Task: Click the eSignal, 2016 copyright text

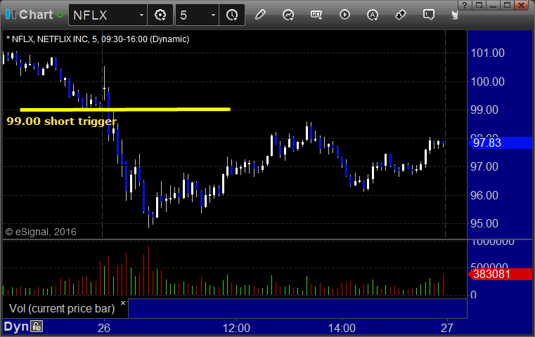Action: click(41, 232)
